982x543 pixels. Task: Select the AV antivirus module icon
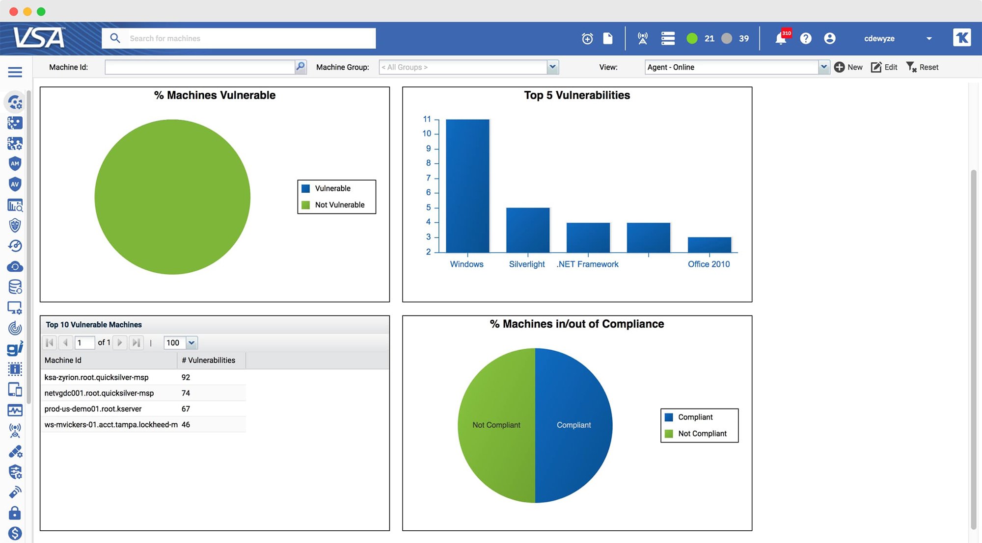coord(15,184)
